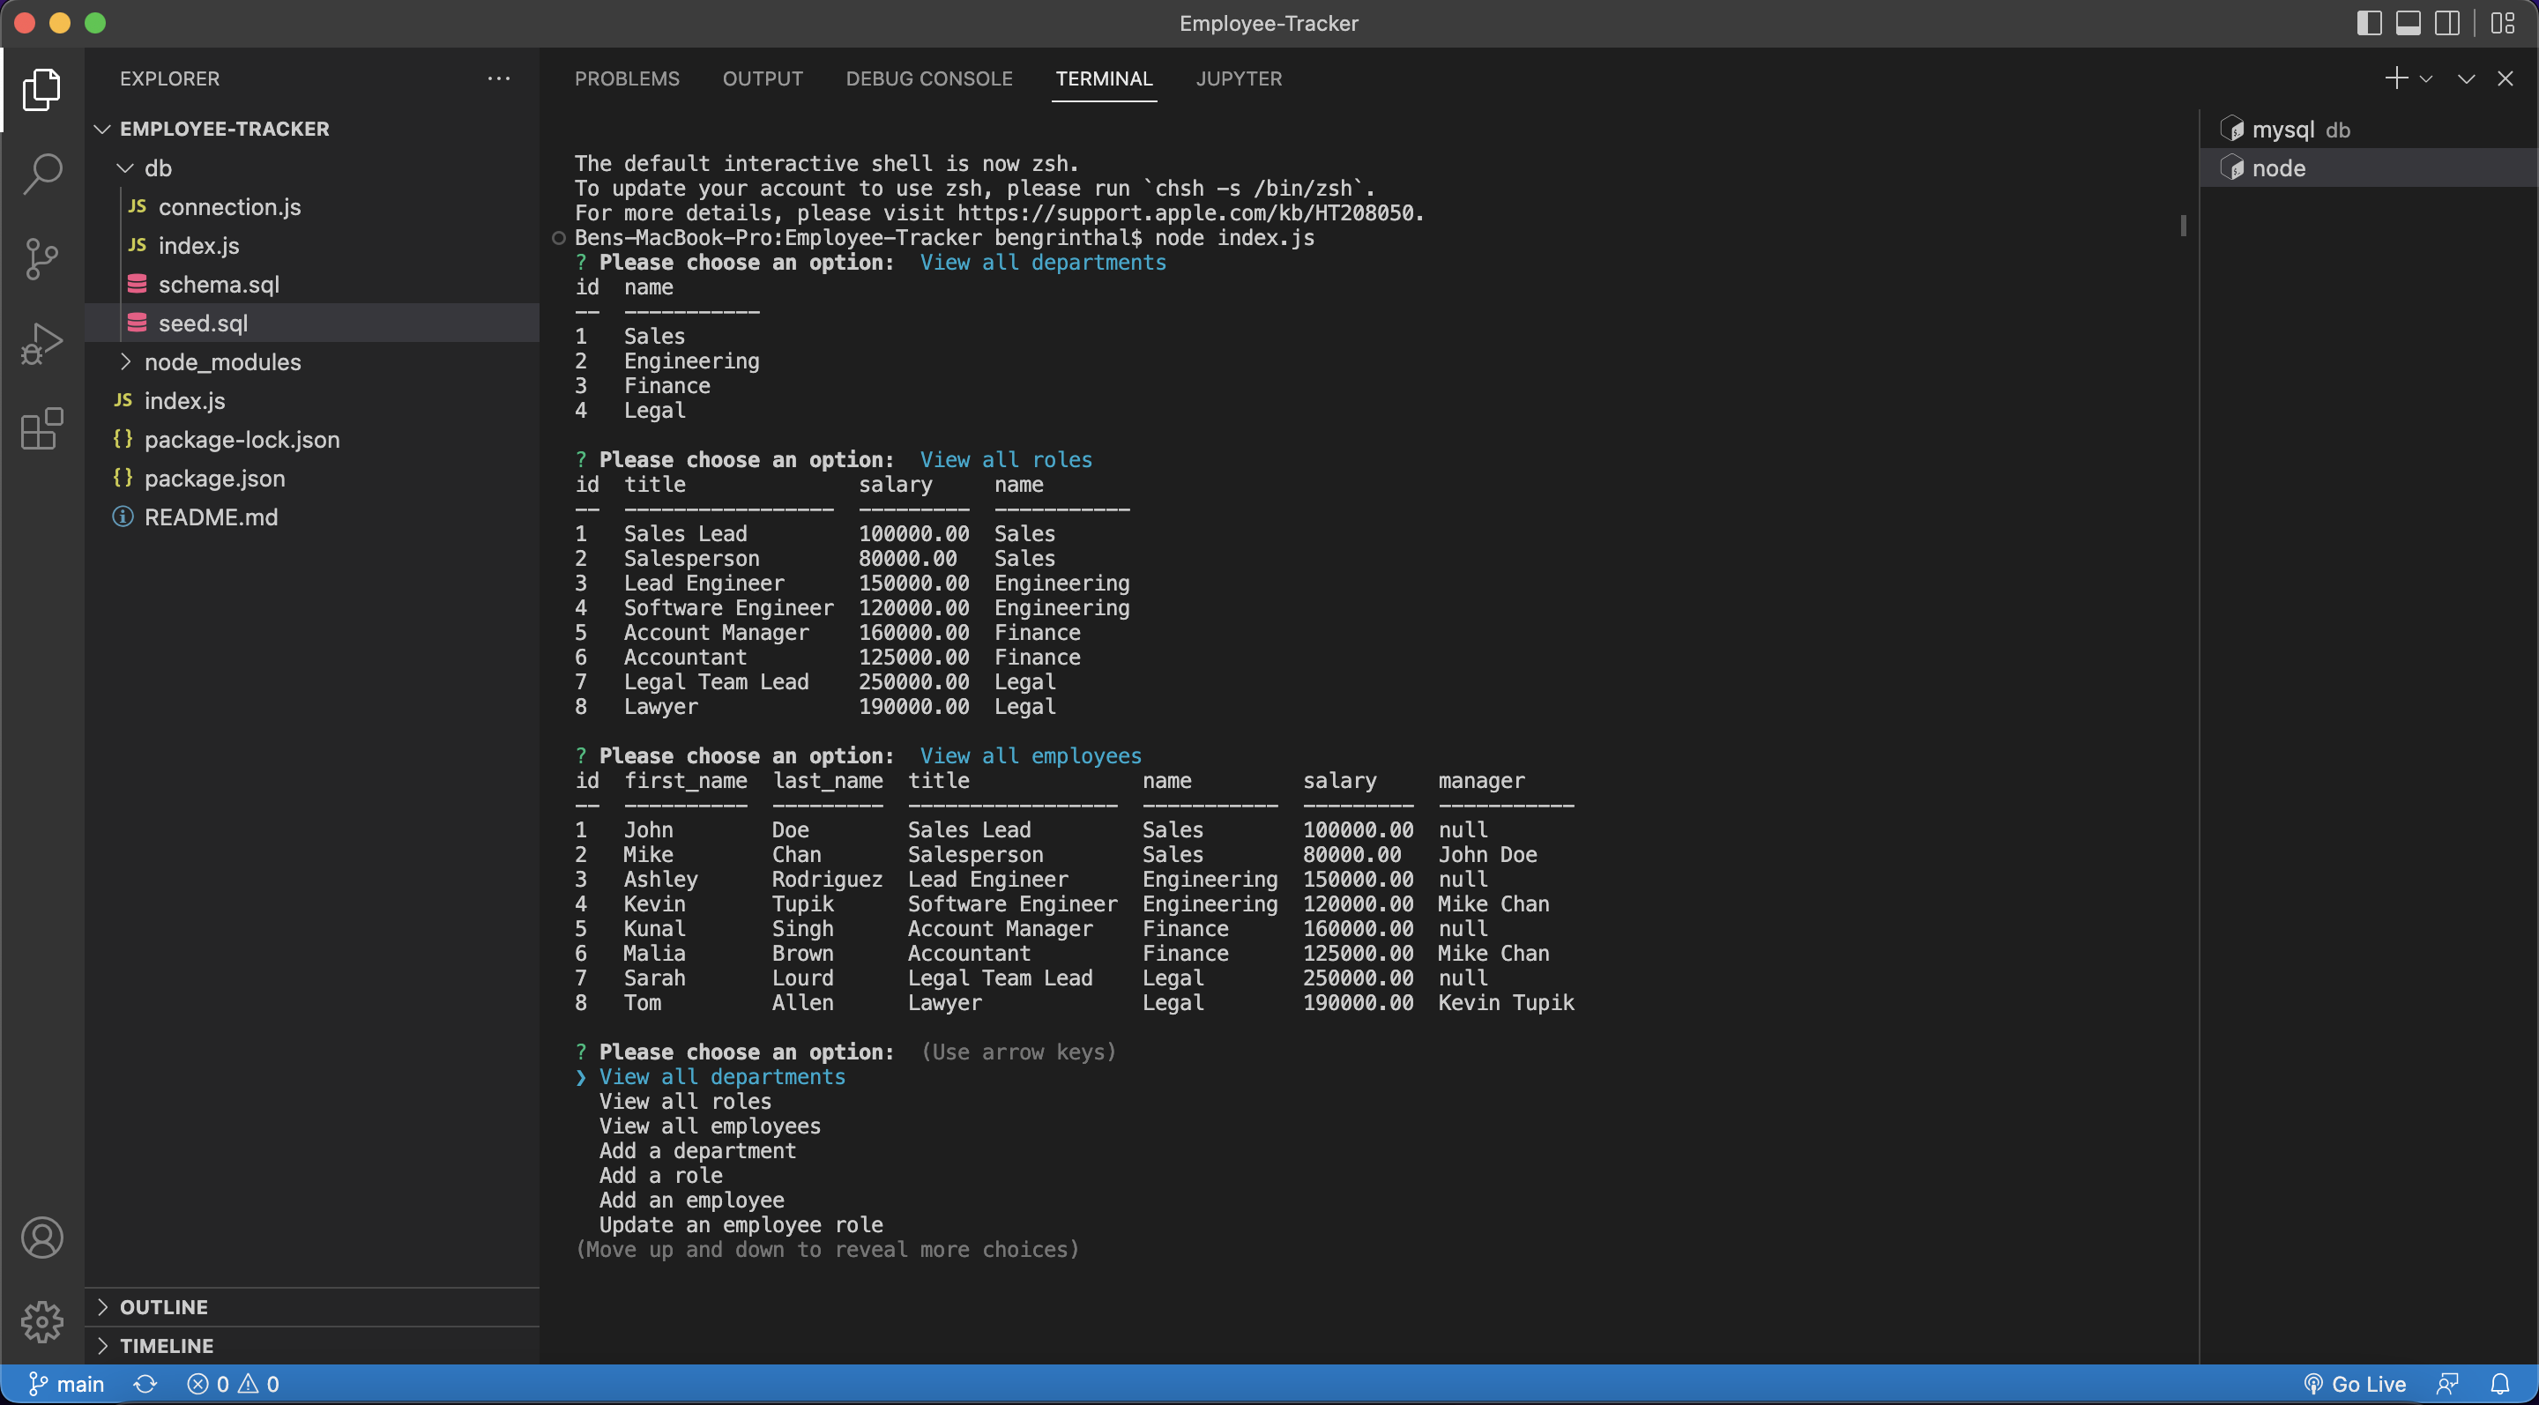The height and width of the screenshot is (1405, 2539).
Task: Open the Source Control view
Action: click(42, 258)
